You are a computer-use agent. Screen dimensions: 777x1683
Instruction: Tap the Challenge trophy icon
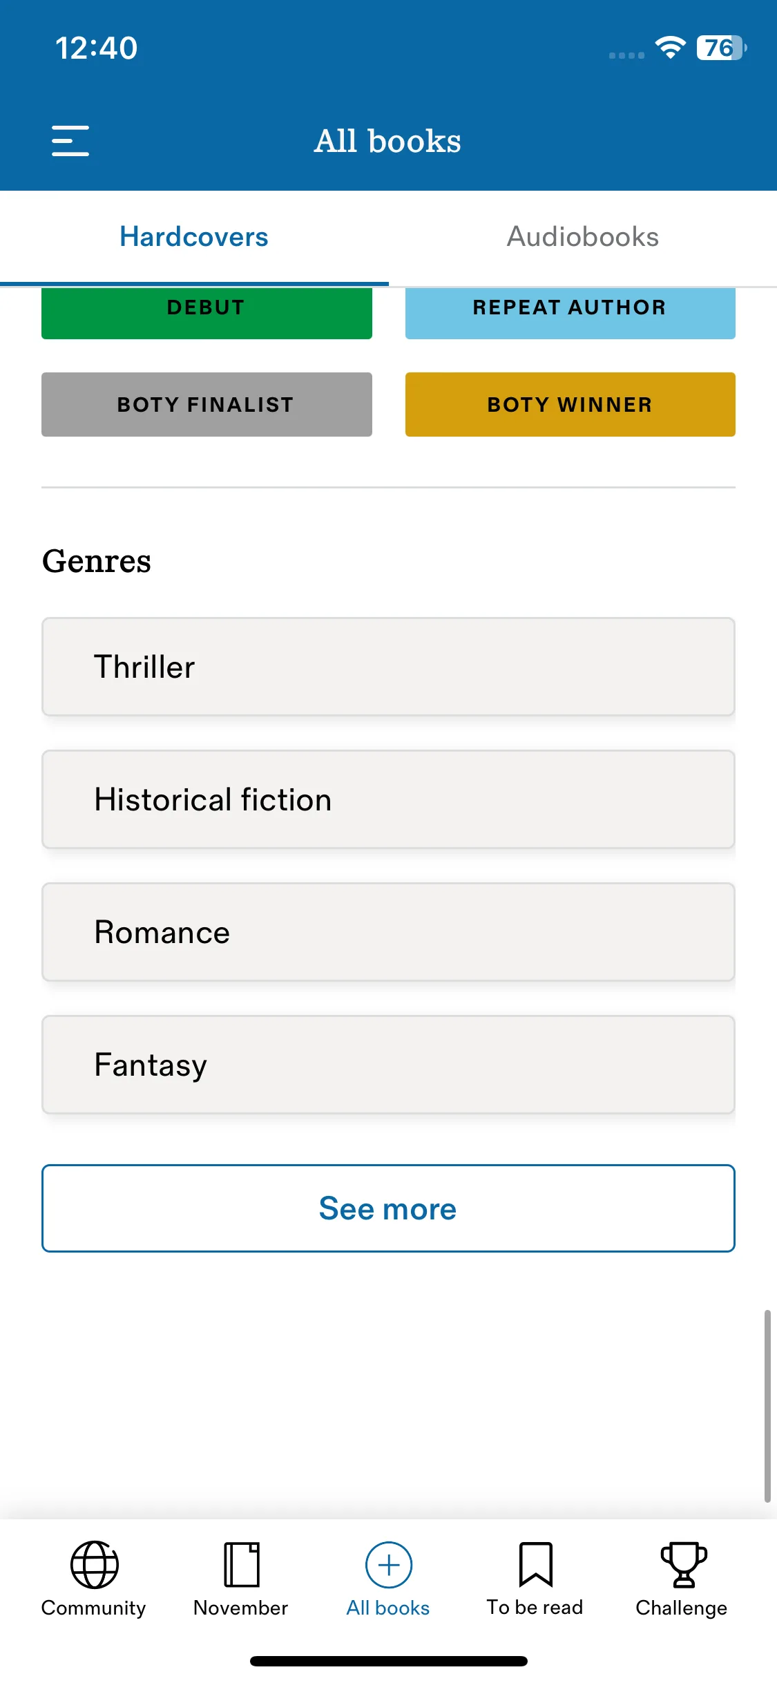click(682, 1565)
